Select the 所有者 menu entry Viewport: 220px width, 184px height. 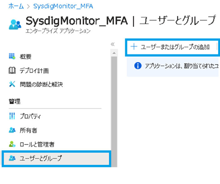point(28,130)
